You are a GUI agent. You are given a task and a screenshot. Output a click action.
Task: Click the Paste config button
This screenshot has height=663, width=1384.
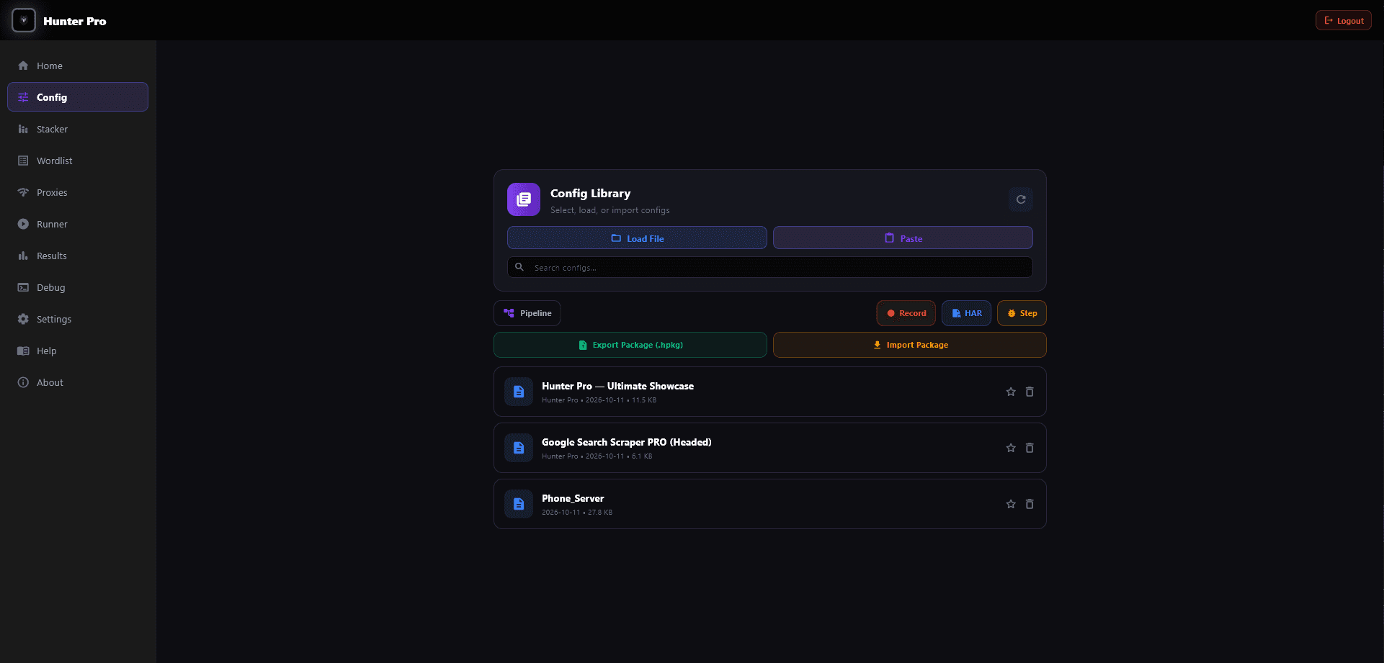[x=903, y=238]
